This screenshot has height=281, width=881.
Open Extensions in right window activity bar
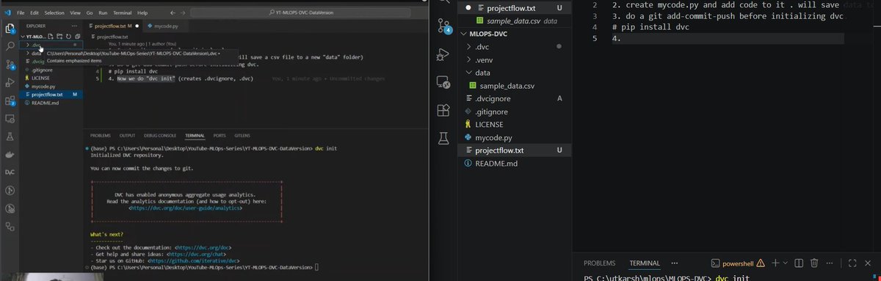[x=443, y=110]
